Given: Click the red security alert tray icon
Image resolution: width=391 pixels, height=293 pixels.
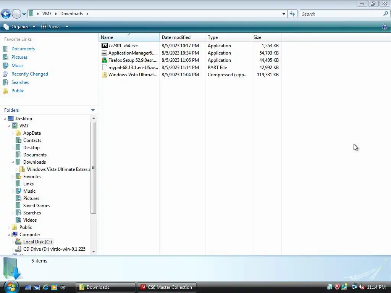Looking at the screenshot, I should pyautogui.click(x=337, y=287).
